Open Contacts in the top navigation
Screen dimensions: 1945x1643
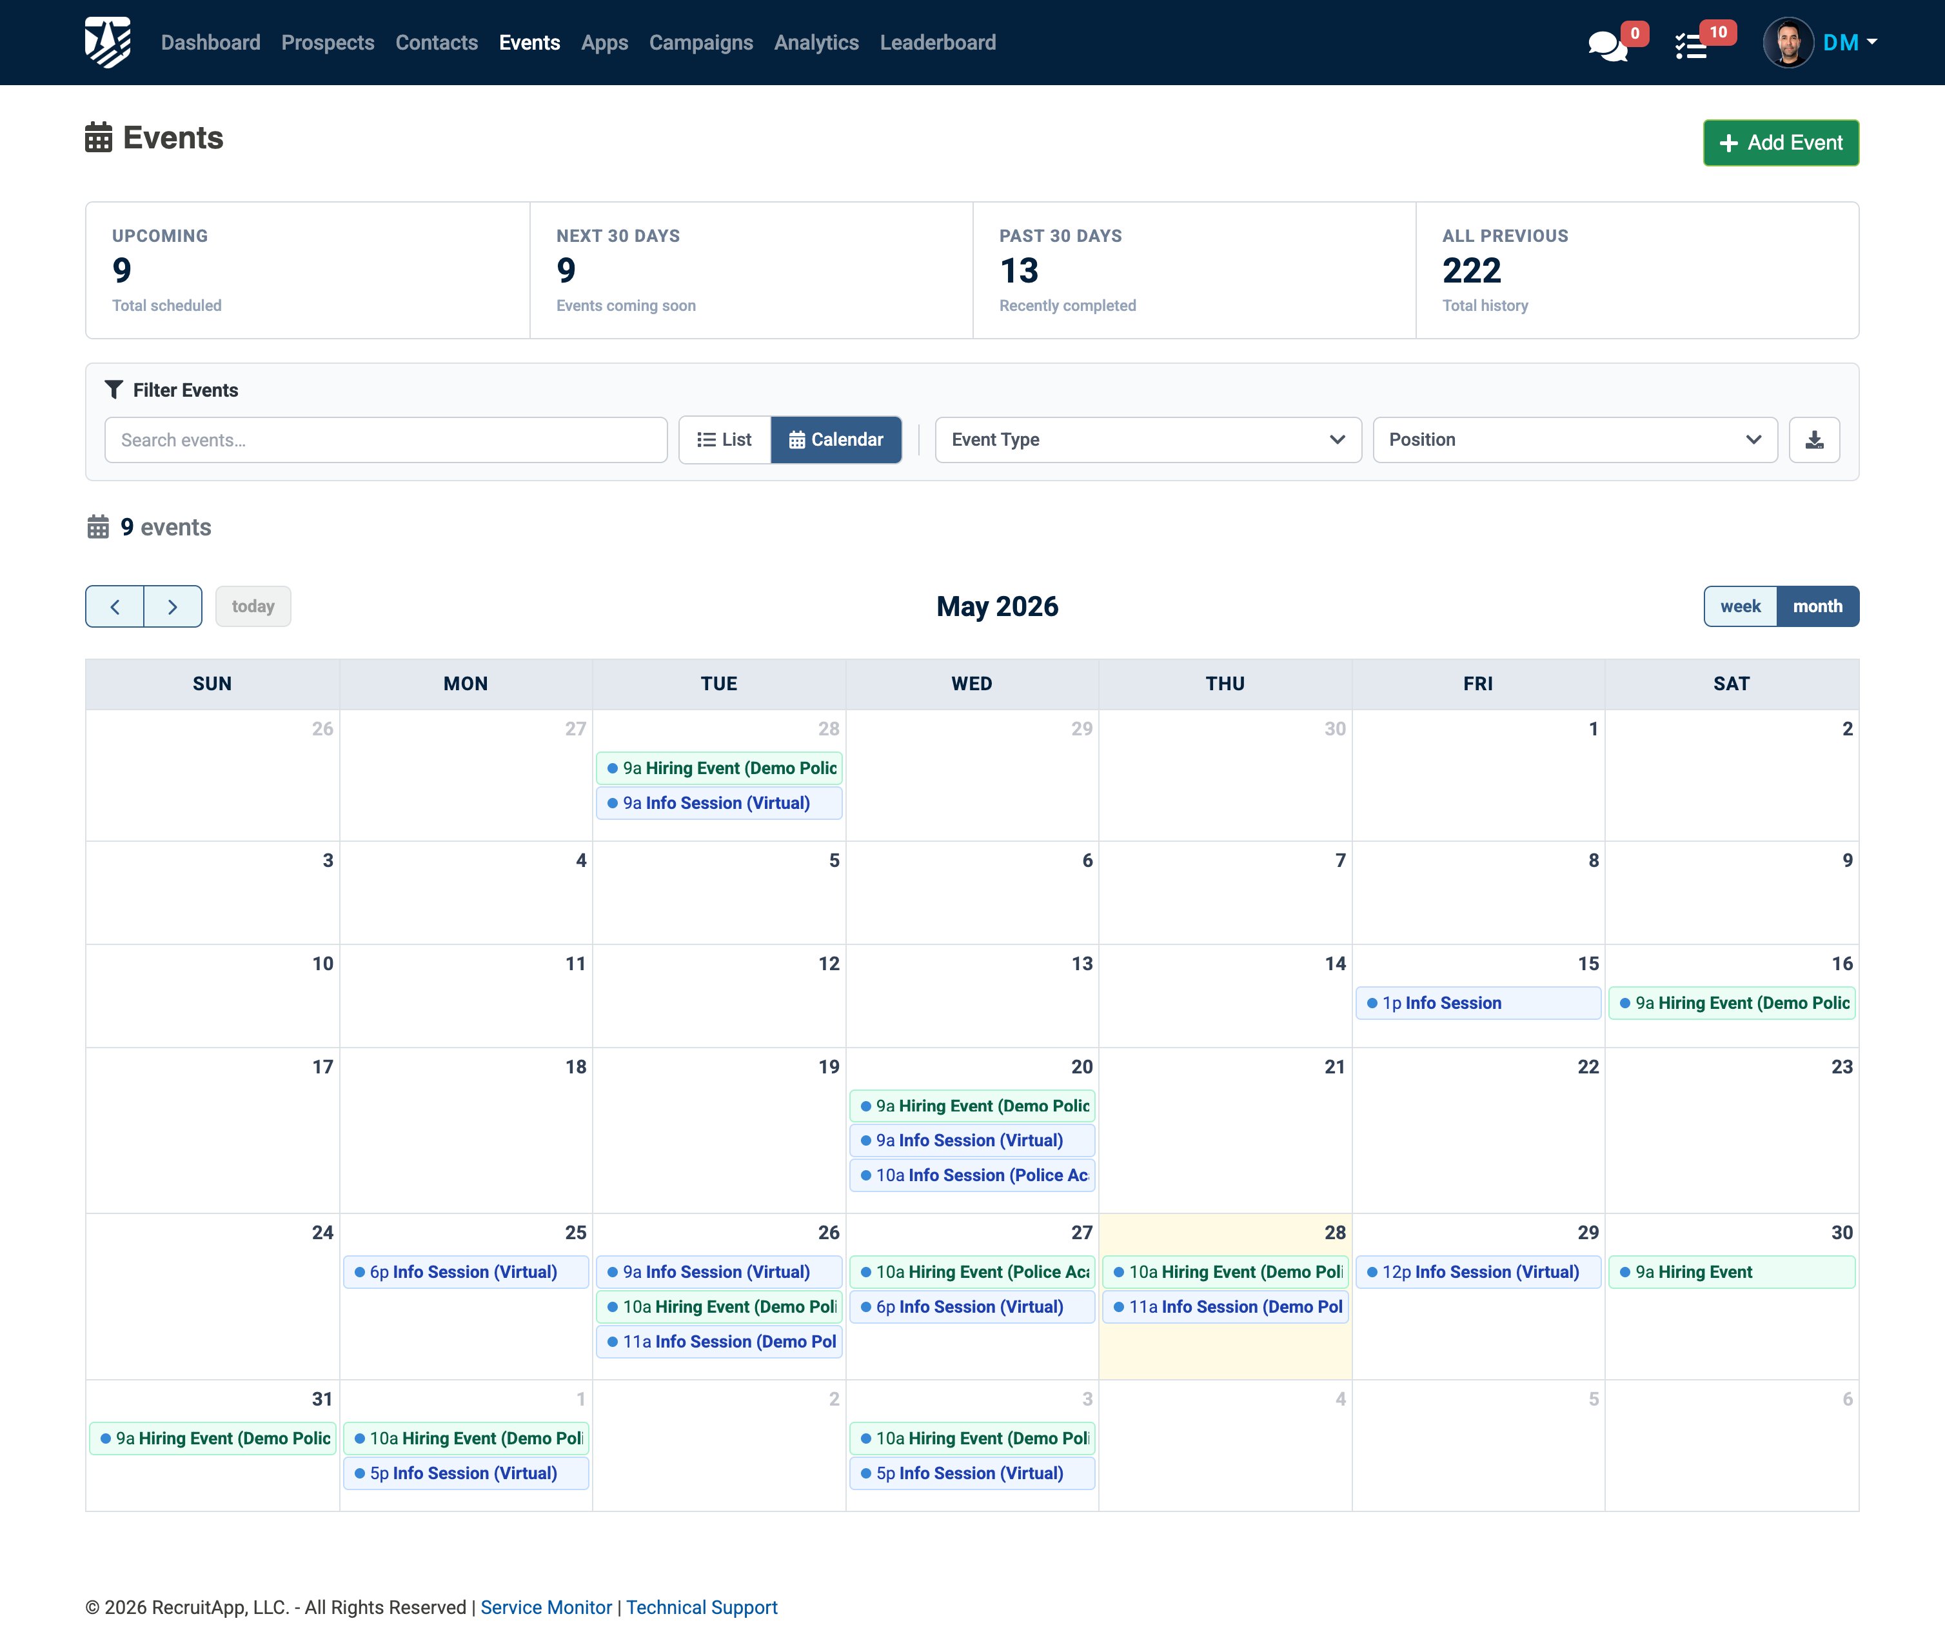pyautogui.click(x=437, y=43)
